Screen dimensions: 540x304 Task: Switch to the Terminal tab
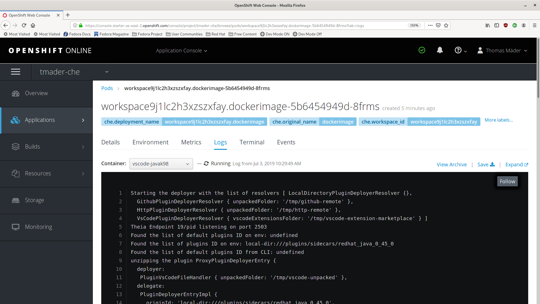click(252, 142)
